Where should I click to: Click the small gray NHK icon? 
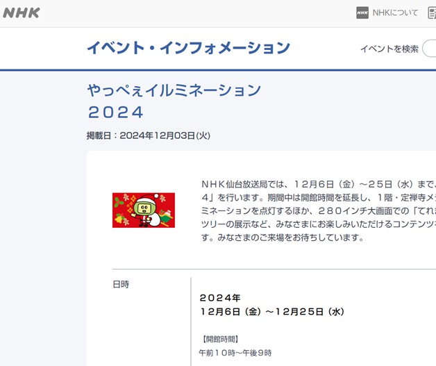point(362,13)
